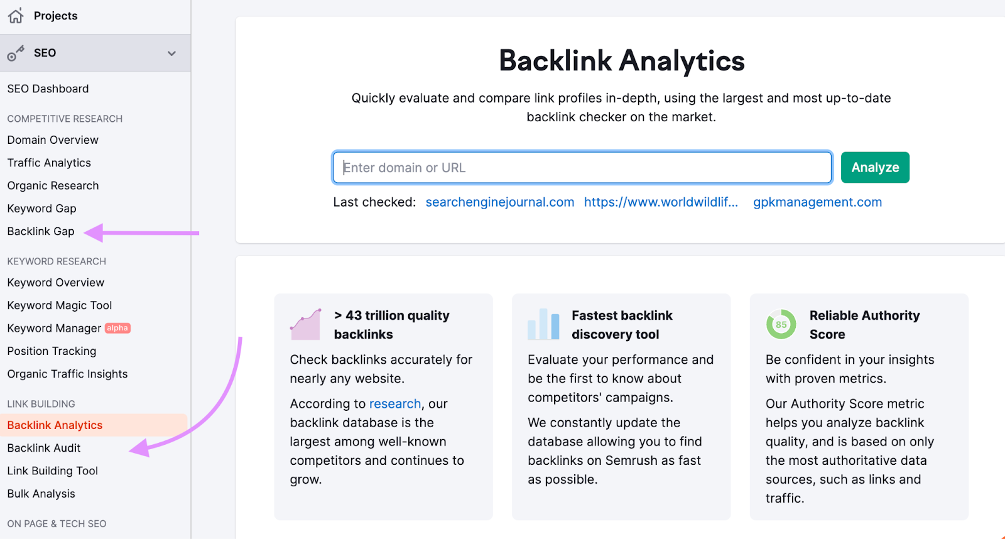Open Position Tracking tool
The width and height of the screenshot is (1005, 539).
pyautogui.click(x=52, y=351)
